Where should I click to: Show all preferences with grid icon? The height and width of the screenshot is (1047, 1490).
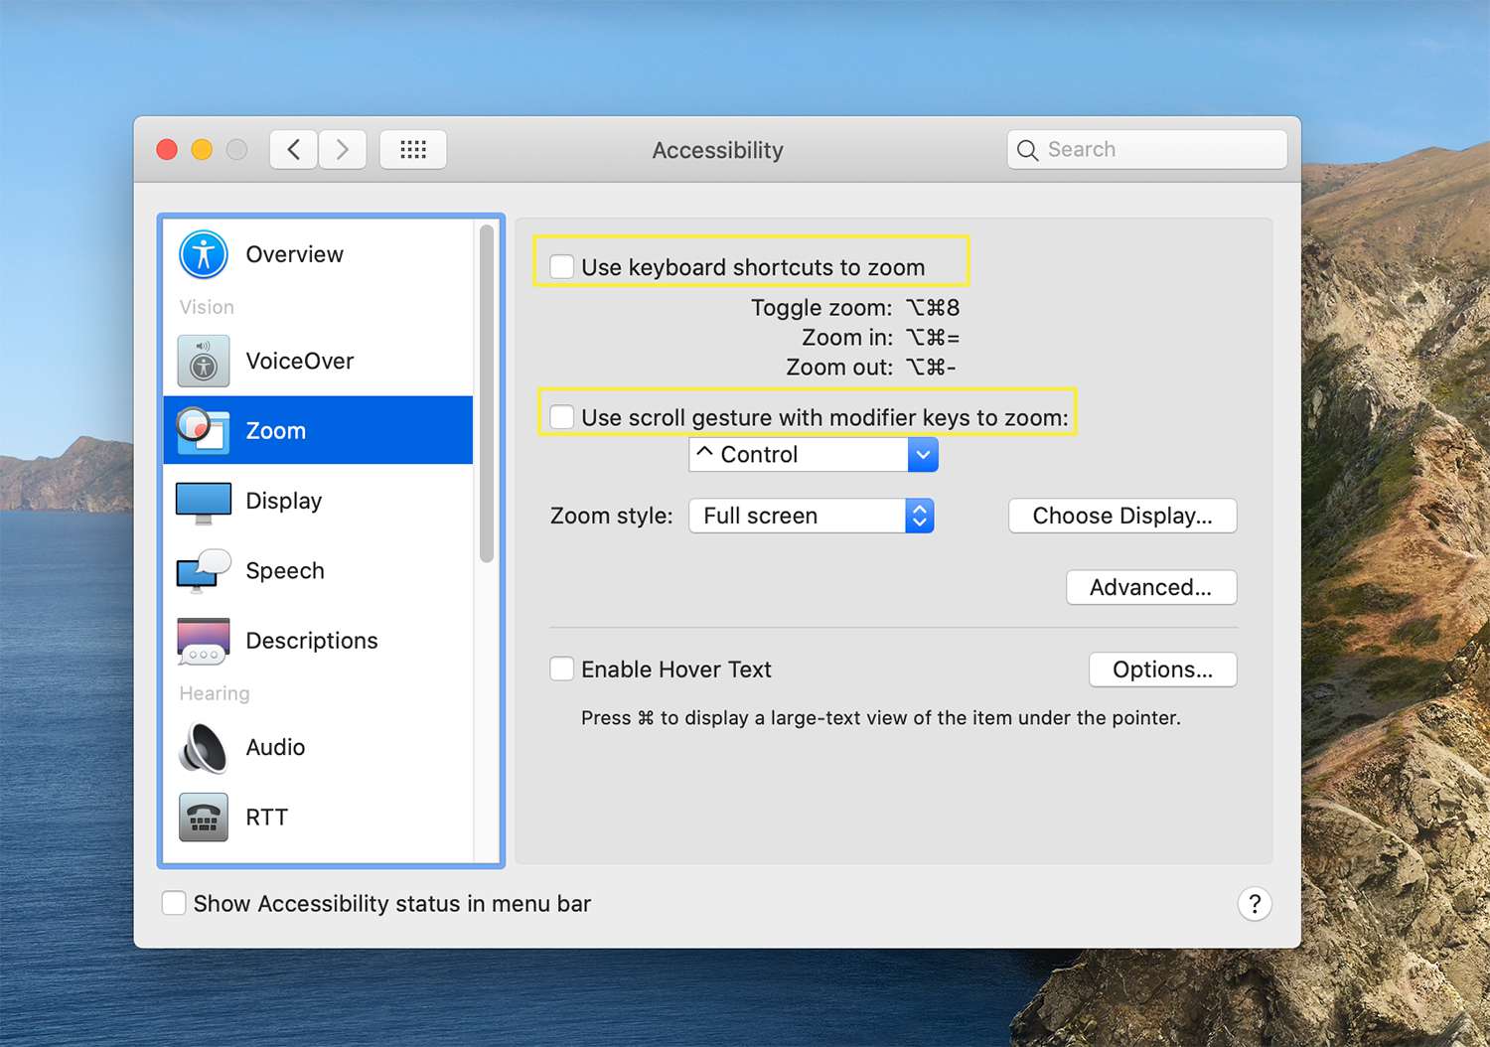point(413,150)
